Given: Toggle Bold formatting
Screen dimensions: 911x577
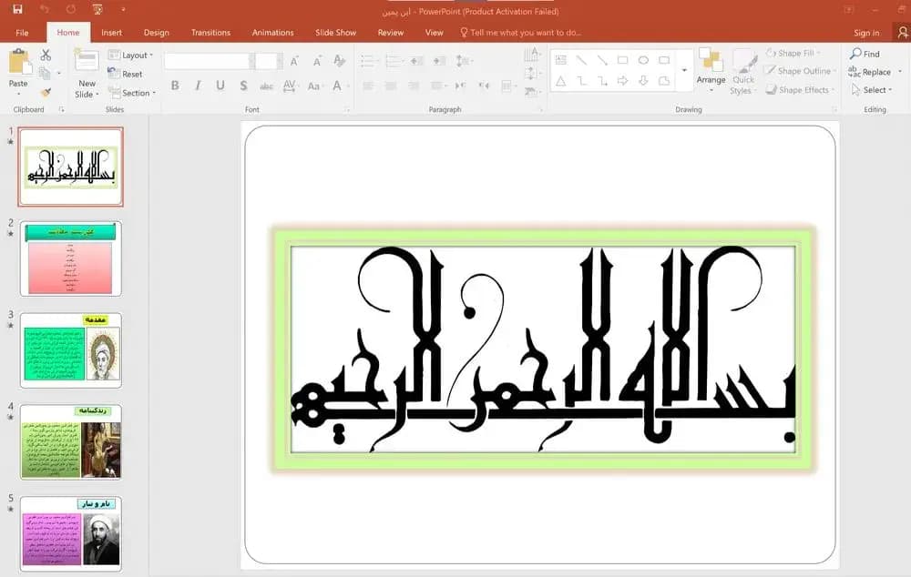Looking at the screenshot, I should pyautogui.click(x=175, y=86).
